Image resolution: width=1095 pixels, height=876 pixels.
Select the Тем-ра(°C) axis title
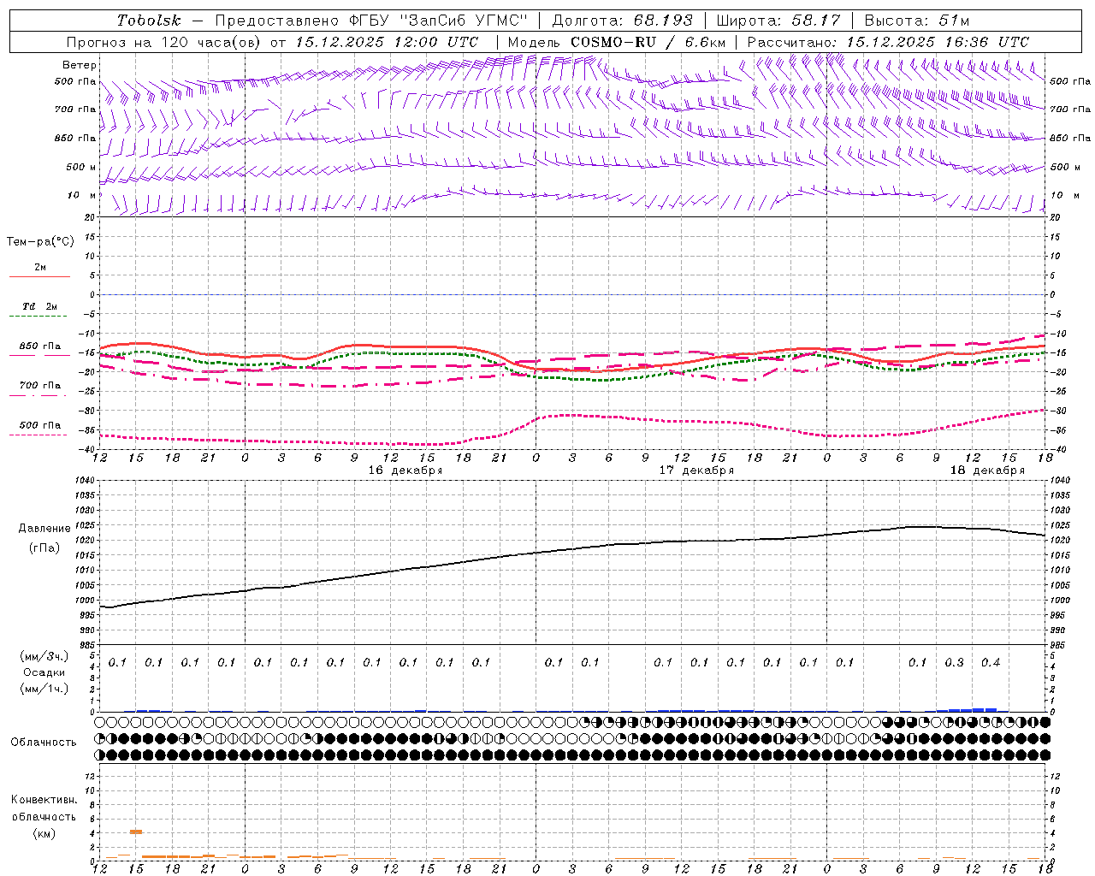40,242
